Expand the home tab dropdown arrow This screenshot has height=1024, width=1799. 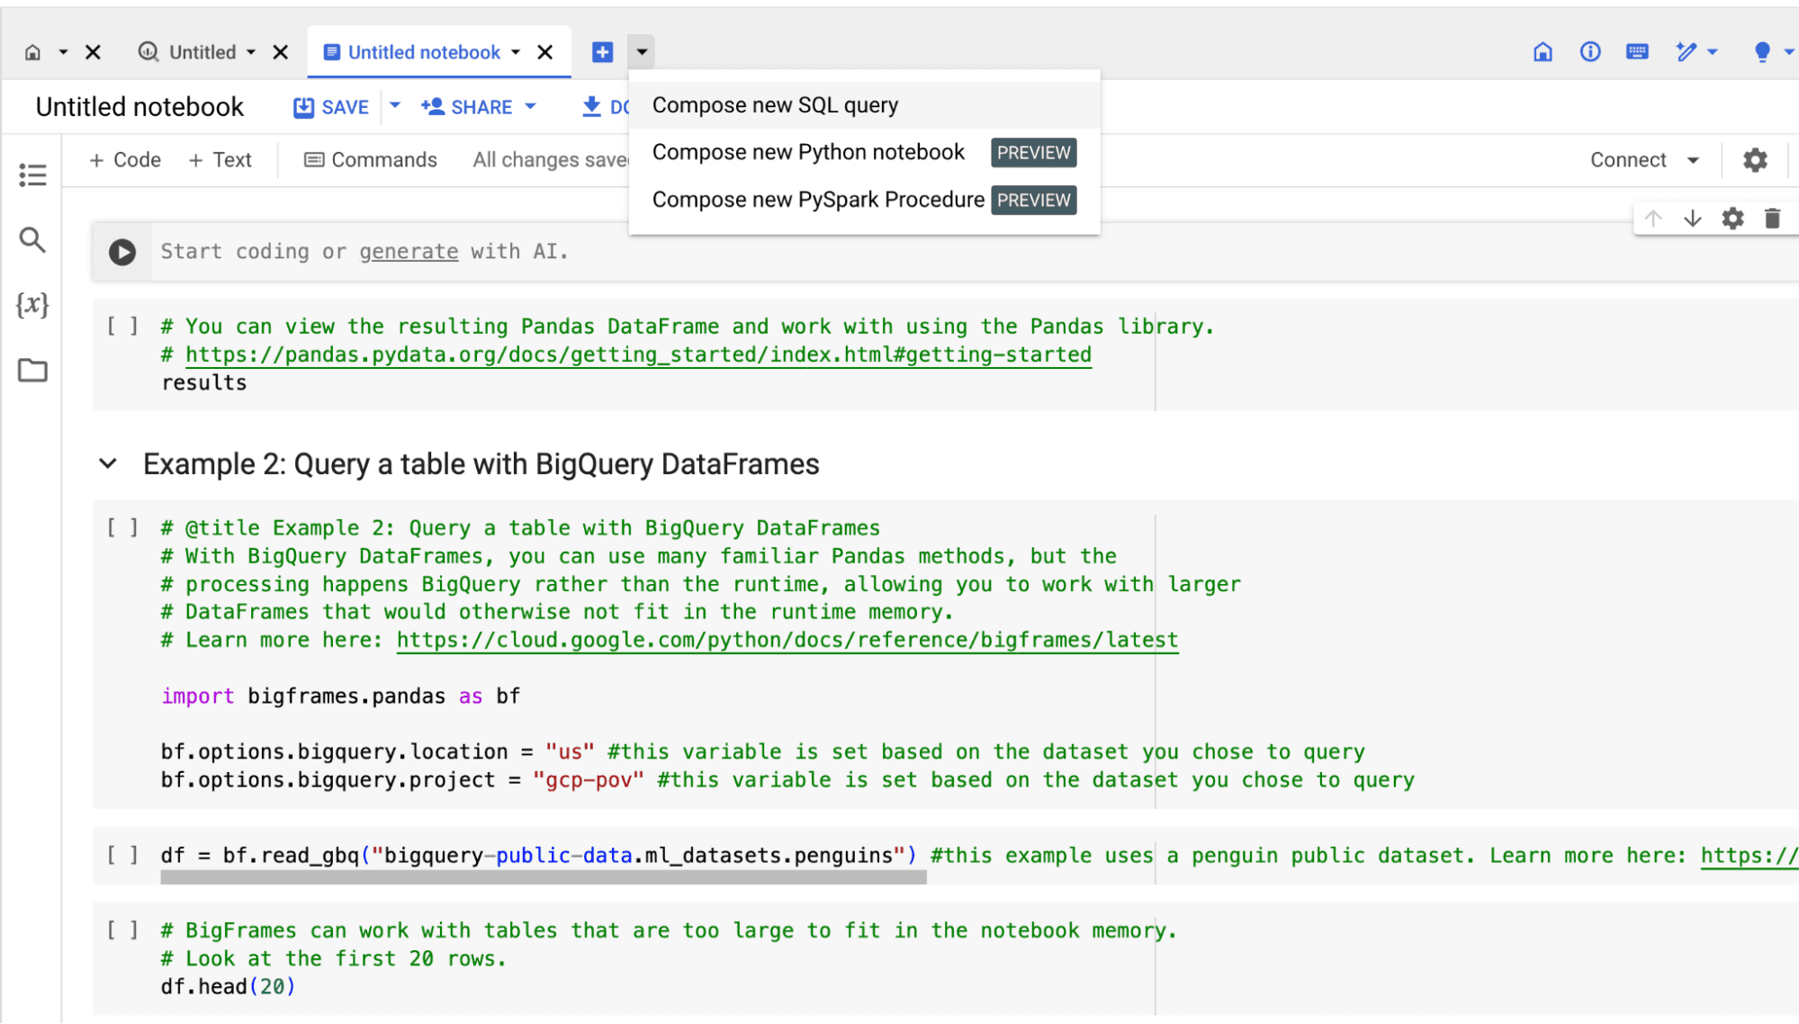(x=63, y=52)
